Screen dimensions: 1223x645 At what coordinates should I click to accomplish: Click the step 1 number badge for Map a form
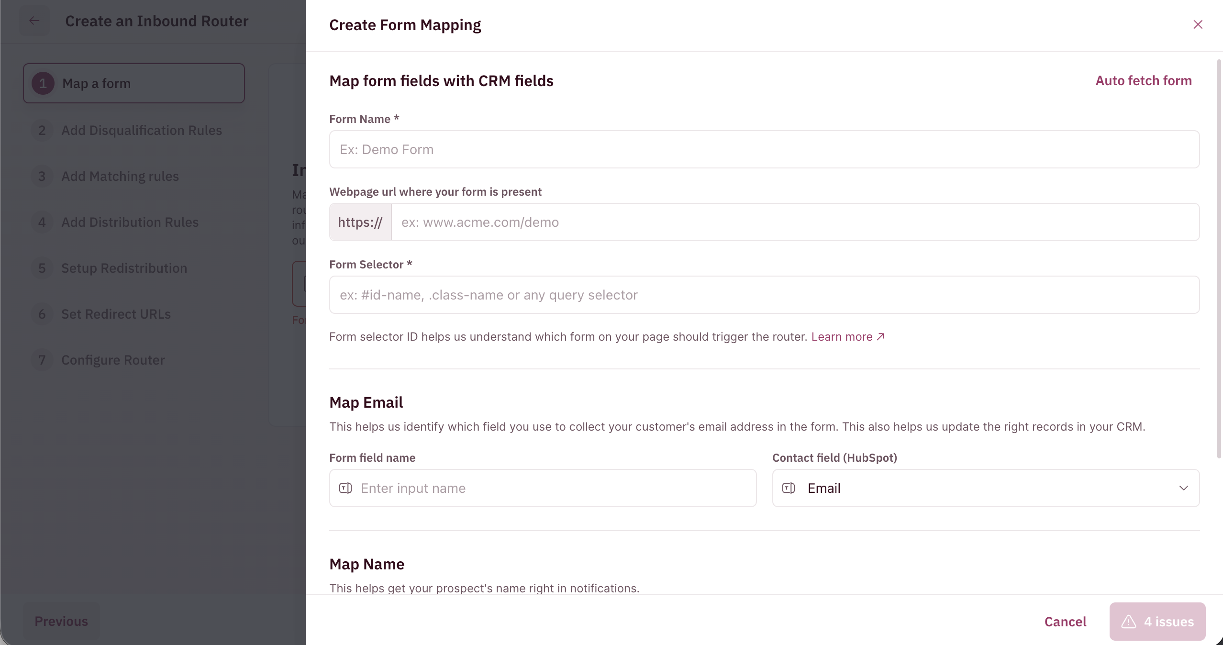tap(43, 83)
